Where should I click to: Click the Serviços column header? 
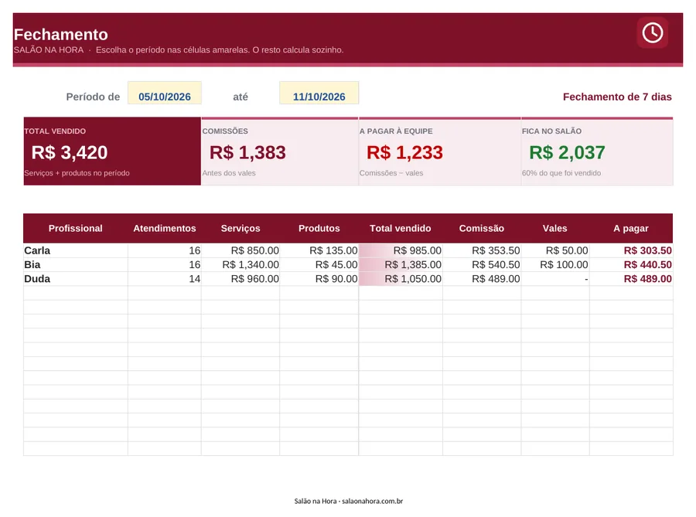(x=241, y=228)
